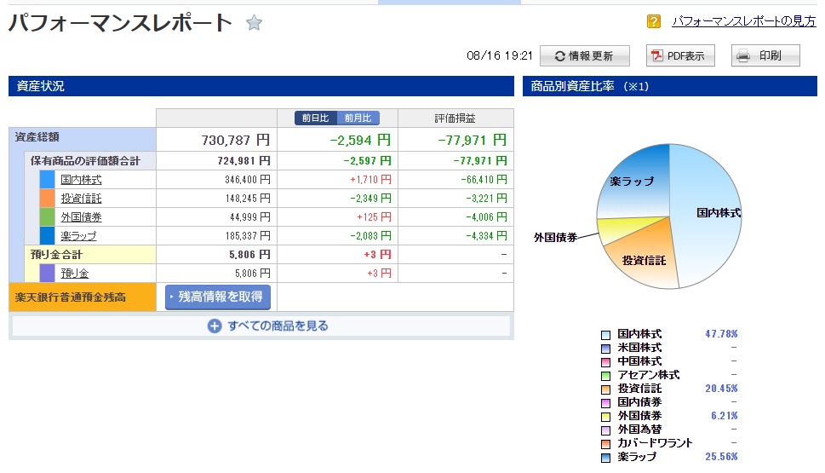
Task: Click the 残高情報を取得 button
Action: [x=218, y=297]
